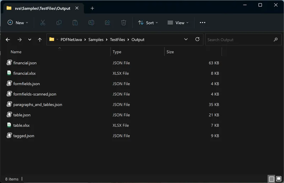The width and height of the screenshot is (284, 183).
Task: Switch to details view layout
Action: tap(271, 179)
